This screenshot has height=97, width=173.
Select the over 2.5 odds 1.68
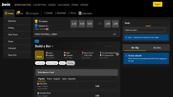(108, 24)
